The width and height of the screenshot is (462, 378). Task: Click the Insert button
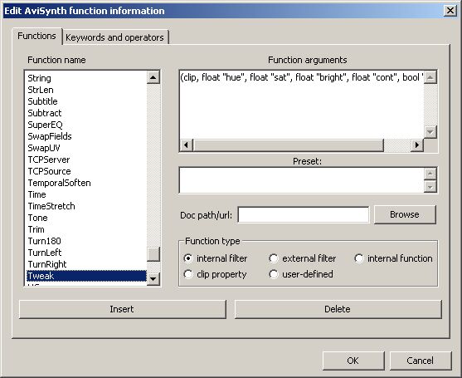pos(122,309)
